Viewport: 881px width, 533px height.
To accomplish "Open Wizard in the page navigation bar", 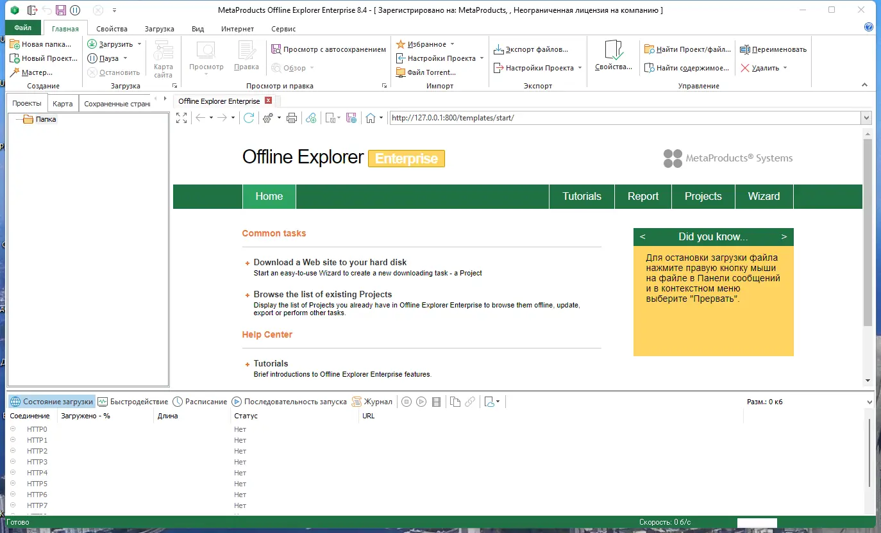I will [764, 197].
